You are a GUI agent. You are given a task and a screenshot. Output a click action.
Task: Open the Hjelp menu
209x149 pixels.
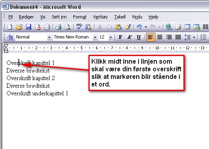click(153, 17)
